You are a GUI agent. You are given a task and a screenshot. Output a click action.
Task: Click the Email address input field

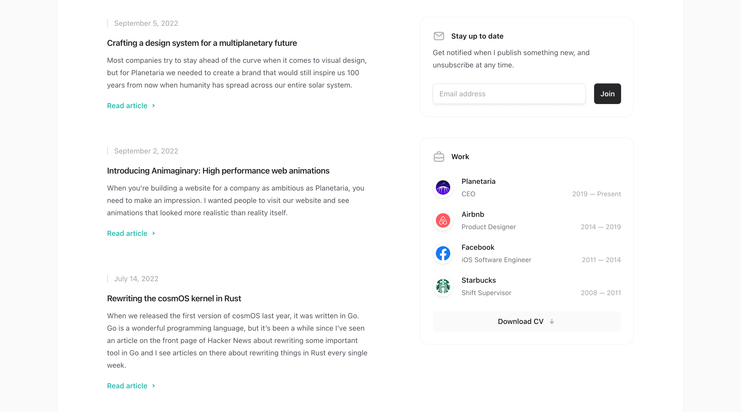[509, 93]
